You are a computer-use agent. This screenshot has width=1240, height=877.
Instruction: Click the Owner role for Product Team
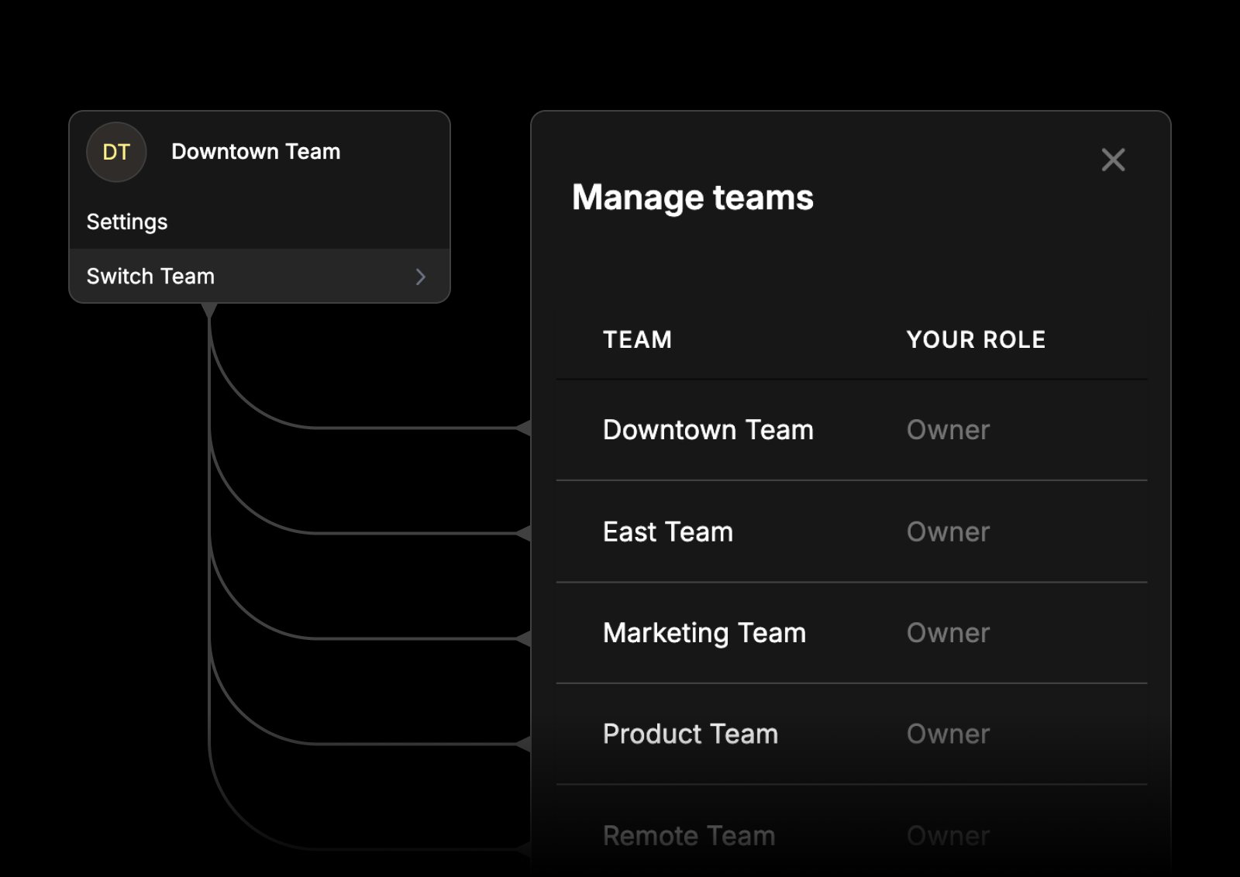948,734
